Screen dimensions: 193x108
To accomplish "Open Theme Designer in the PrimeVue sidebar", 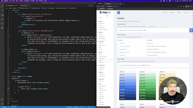I will pos(103,56).
